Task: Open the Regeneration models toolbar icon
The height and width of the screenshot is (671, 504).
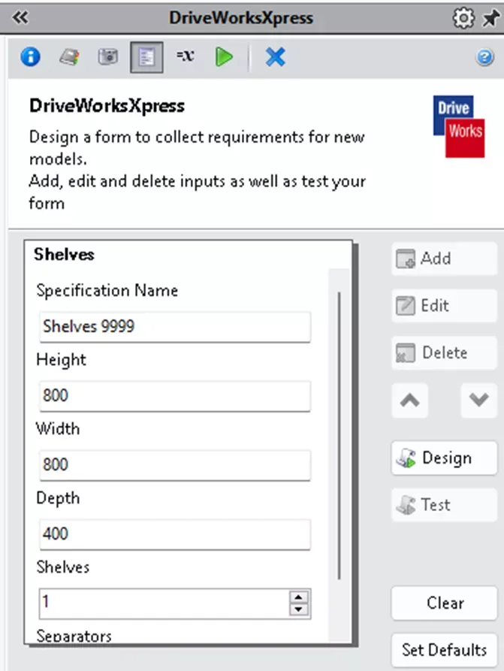Action: pos(69,56)
